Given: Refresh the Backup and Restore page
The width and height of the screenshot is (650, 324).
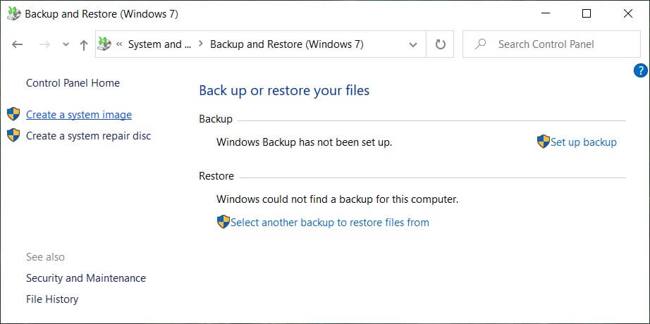Looking at the screenshot, I should tap(440, 44).
